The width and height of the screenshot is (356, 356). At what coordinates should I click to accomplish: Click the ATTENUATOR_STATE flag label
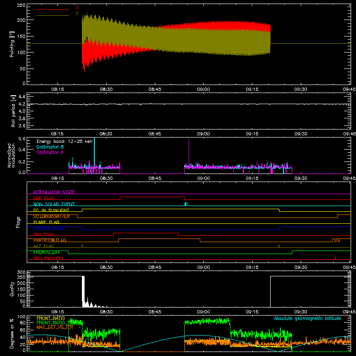(x=54, y=192)
